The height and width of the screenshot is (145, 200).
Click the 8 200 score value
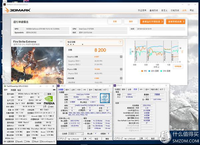pyautogui.click(x=100, y=50)
